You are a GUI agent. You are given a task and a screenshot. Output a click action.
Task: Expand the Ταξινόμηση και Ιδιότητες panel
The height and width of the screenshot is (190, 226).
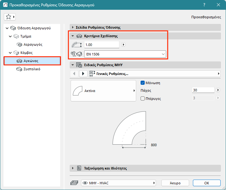pyautogui.click(x=73, y=168)
